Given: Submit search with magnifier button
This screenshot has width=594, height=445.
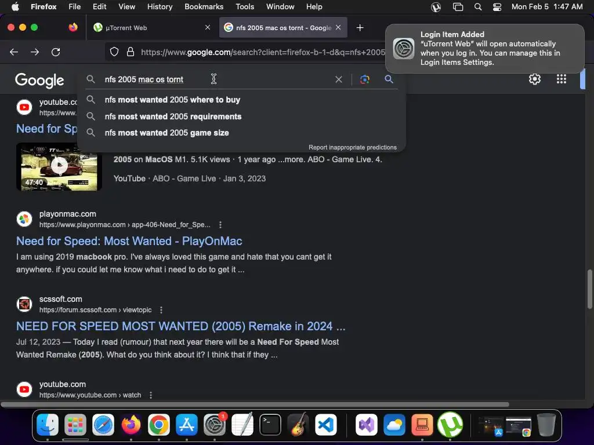Looking at the screenshot, I should pos(389,79).
